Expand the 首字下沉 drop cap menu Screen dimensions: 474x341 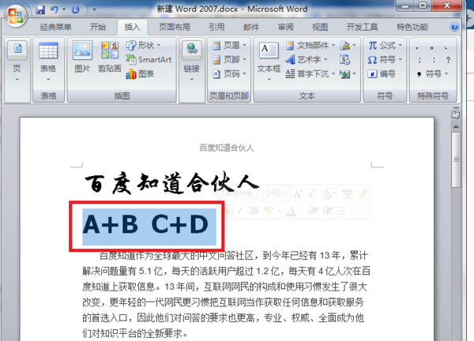tap(333, 73)
